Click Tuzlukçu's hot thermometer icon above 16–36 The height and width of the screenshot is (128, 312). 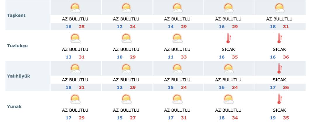coord(279,38)
